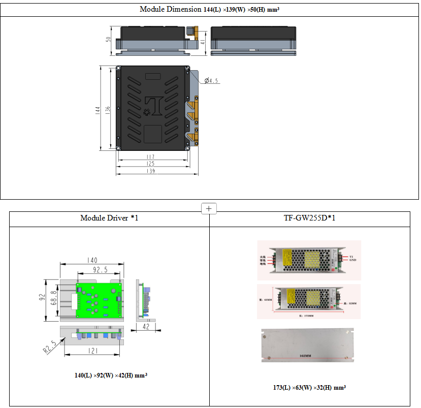Click the R2.5 radius label
The height and width of the screenshot is (408, 421).
pos(50,347)
